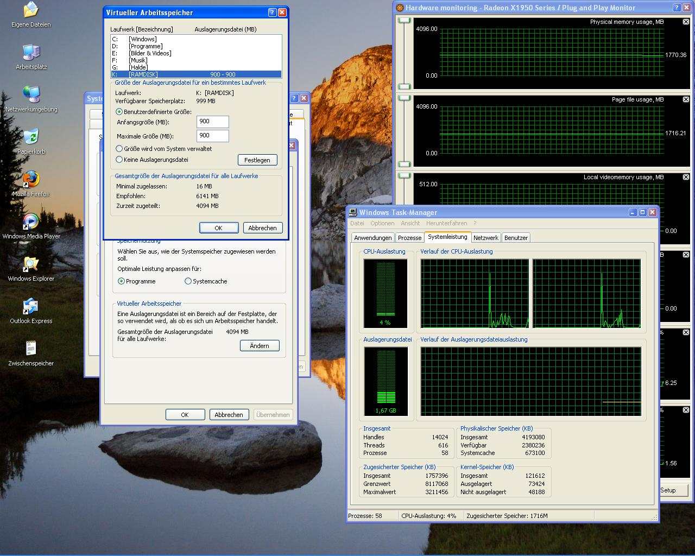Grab bottom slider handle beside Page file graph

pyautogui.click(x=404, y=165)
